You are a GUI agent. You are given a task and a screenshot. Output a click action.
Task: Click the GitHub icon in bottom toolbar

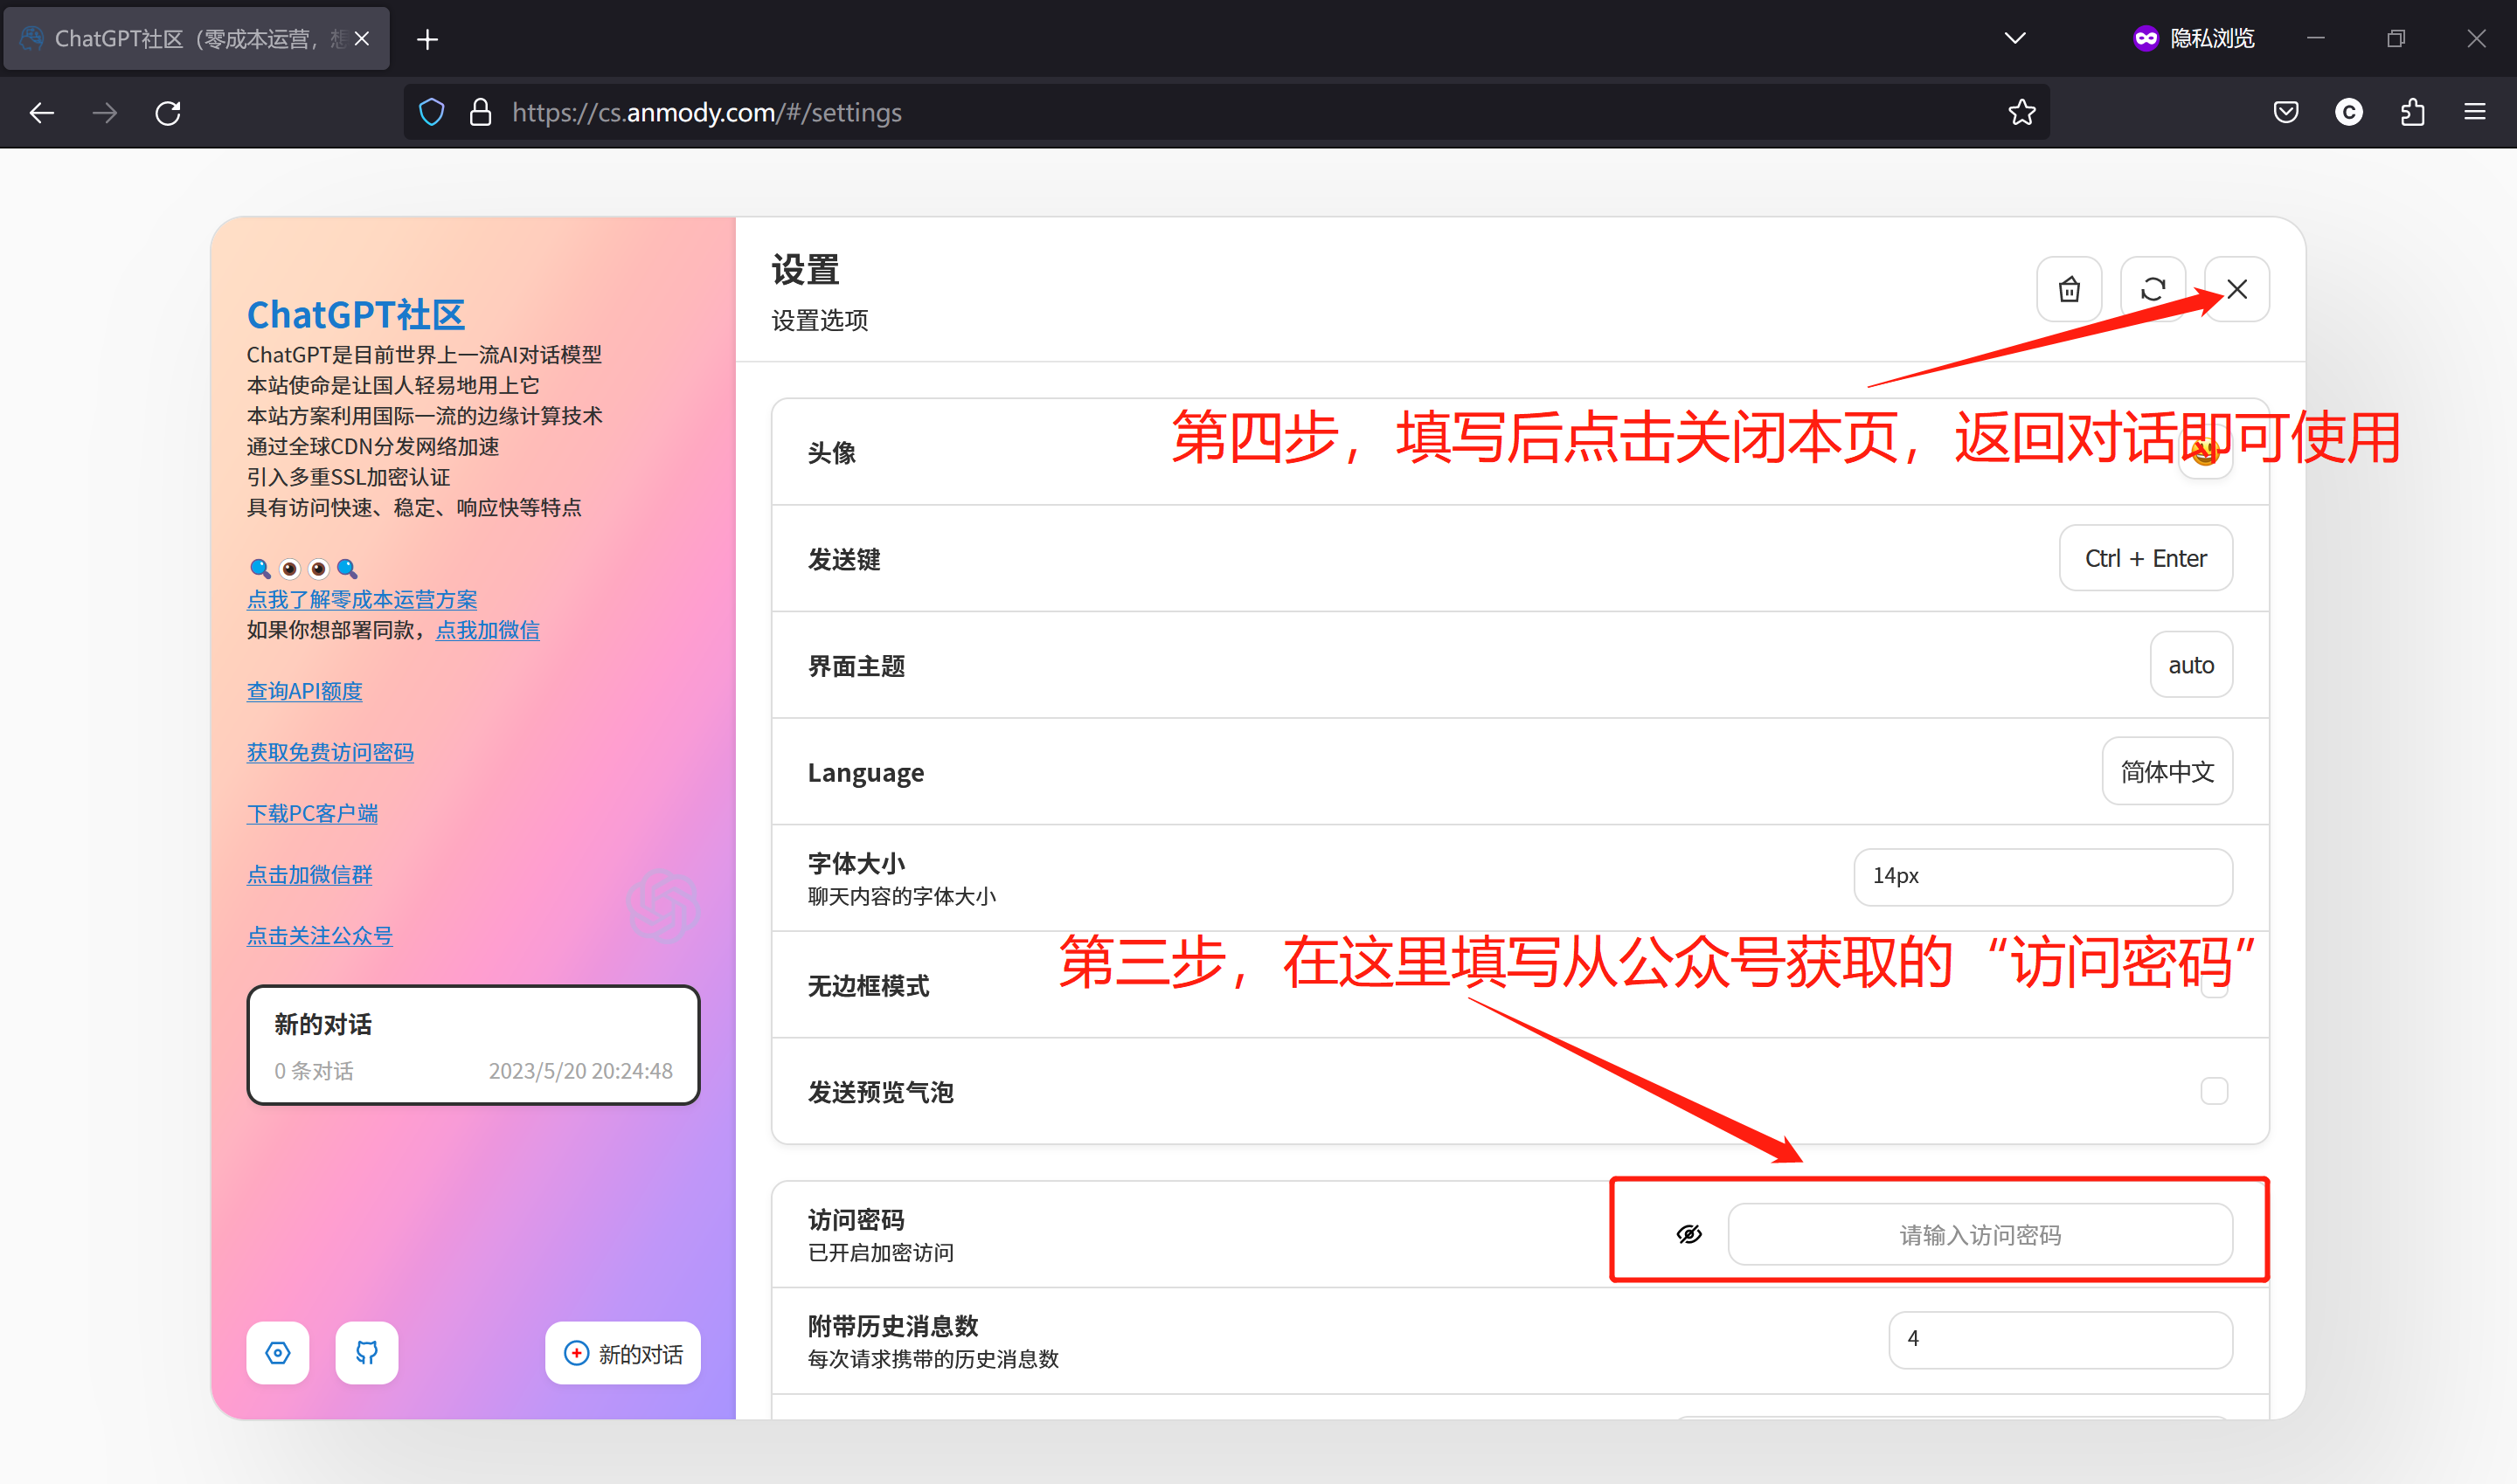pos(370,1353)
